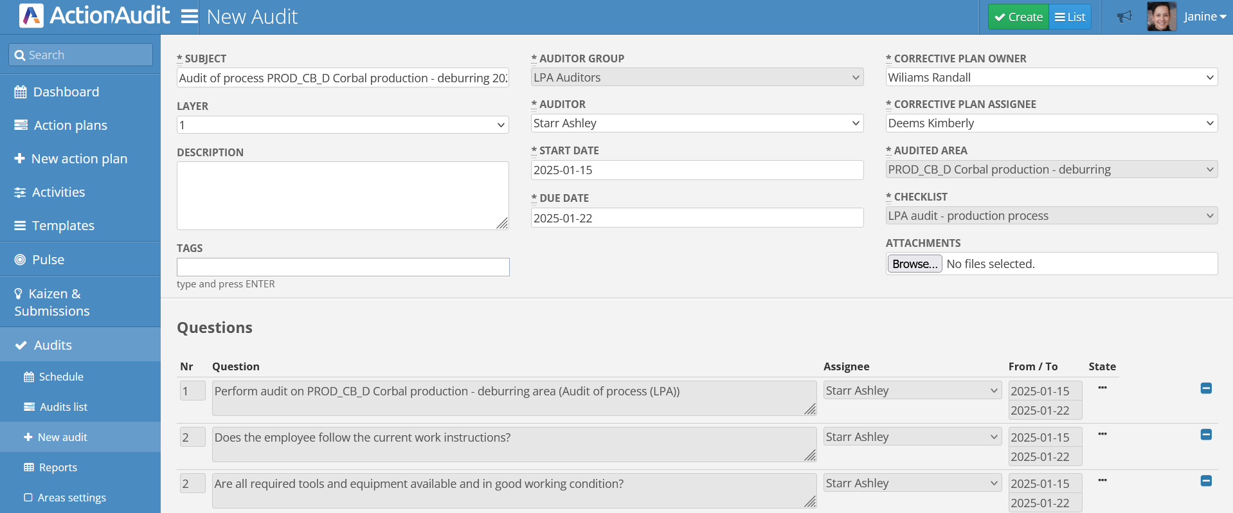Open the megaphone announcements icon
Viewport: 1233px width, 513px height.
coord(1124,17)
